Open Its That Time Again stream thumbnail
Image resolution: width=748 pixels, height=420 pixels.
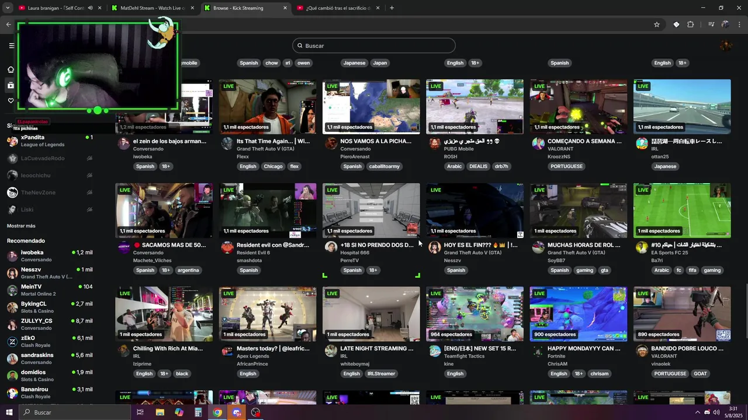point(268,107)
